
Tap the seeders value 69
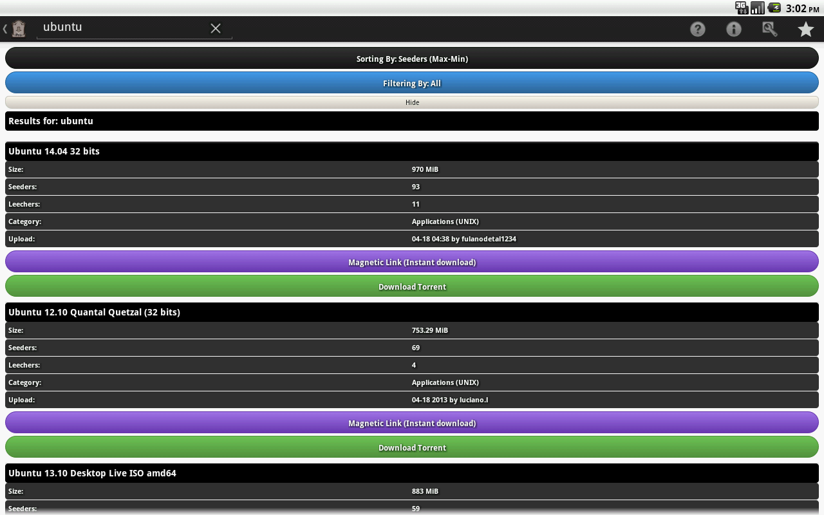pyautogui.click(x=416, y=348)
